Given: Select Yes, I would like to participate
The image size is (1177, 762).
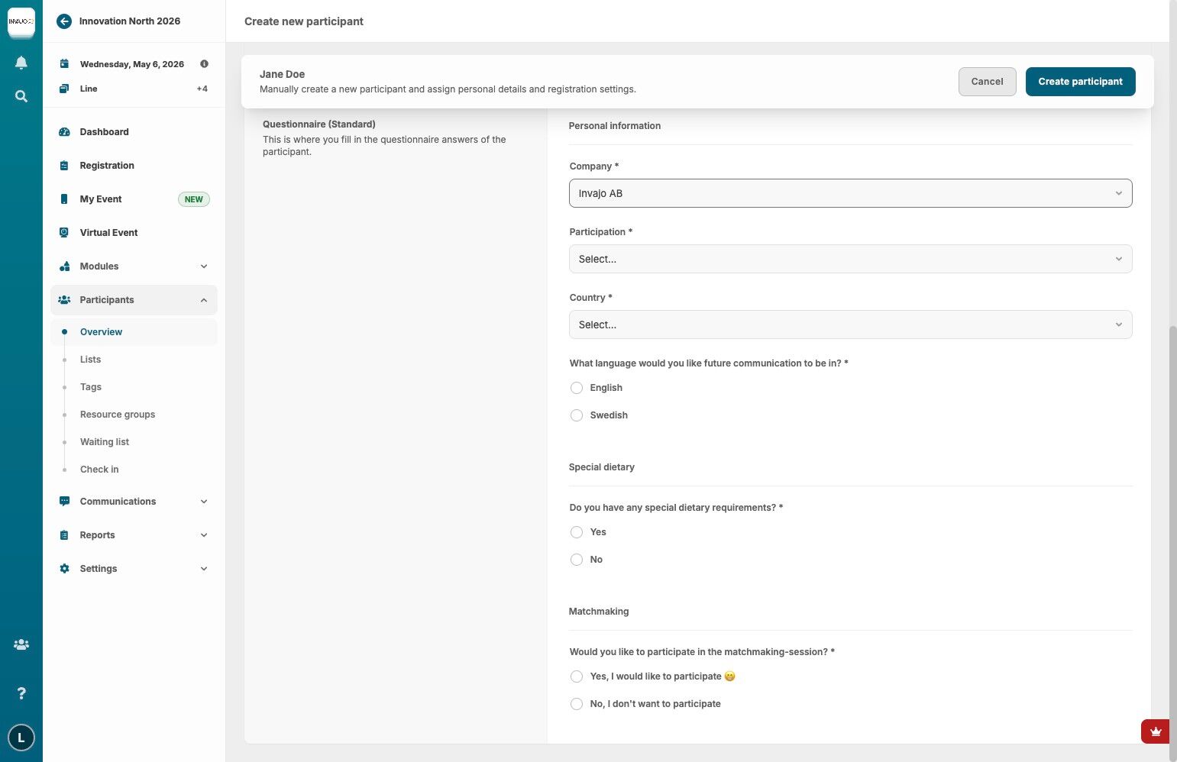Looking at the screenshot, I should pos(577,676).
